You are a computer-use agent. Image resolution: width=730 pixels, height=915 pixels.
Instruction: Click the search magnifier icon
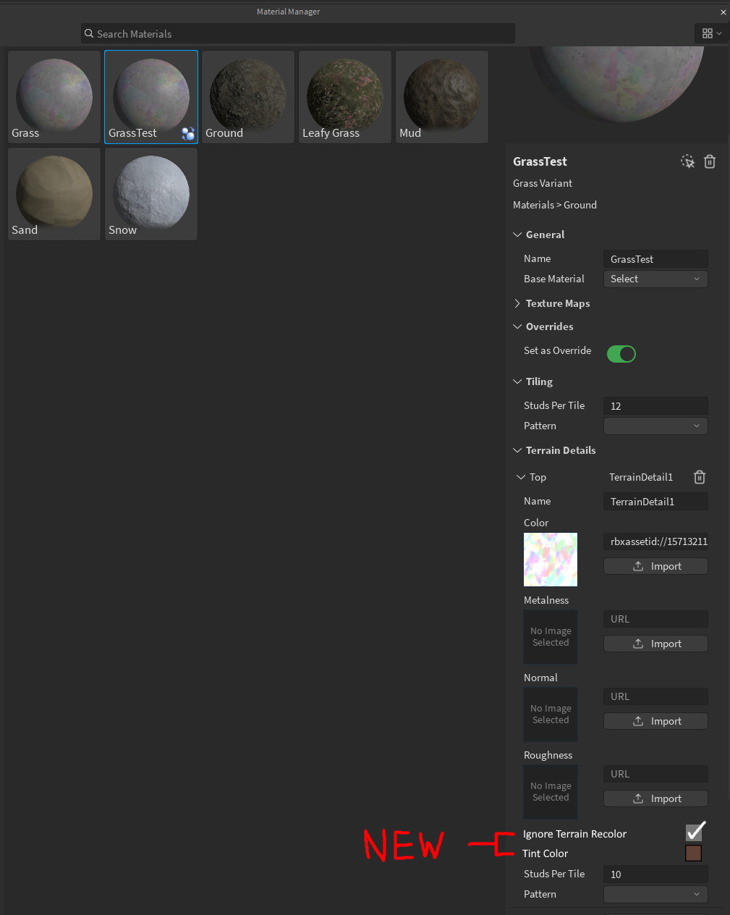pos(89,33)
